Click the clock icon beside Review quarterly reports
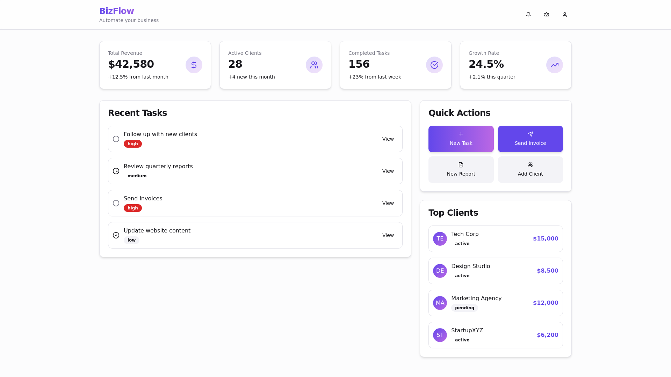 pyautogui.click(x=116, y=171)
